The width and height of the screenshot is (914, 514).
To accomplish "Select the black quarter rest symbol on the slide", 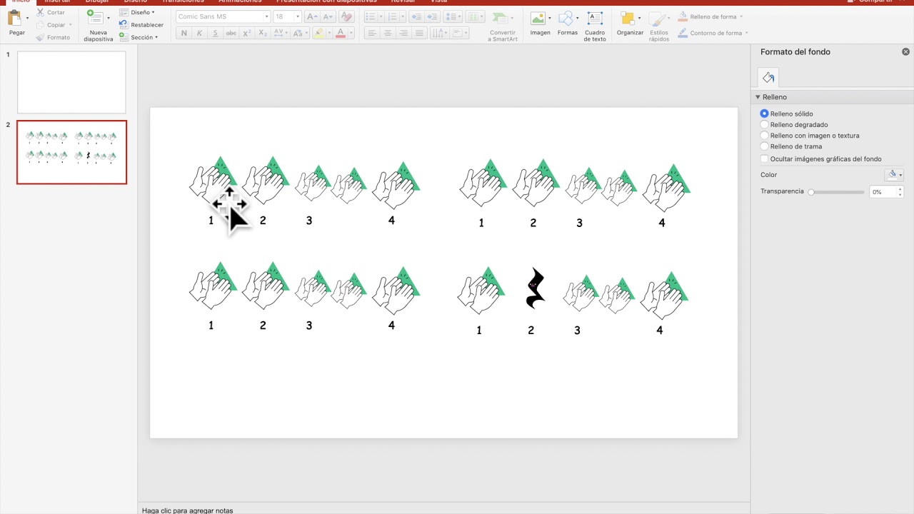I will [x=534, y=288].
